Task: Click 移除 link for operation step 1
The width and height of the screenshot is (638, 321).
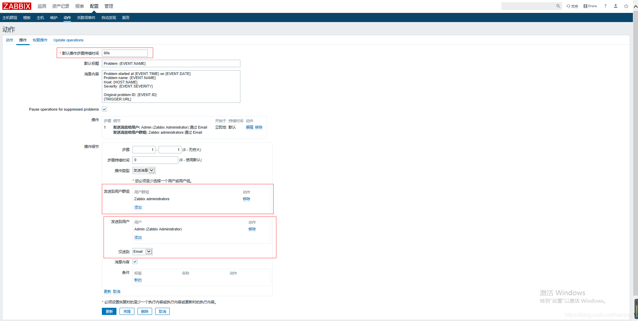Action: pos(259,127)
